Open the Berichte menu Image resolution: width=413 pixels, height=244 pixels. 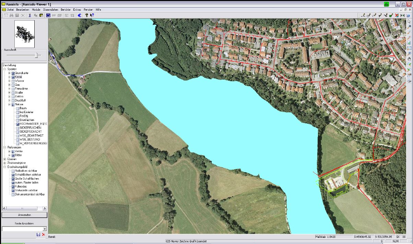pyautogui.click(x=65, y=10)
